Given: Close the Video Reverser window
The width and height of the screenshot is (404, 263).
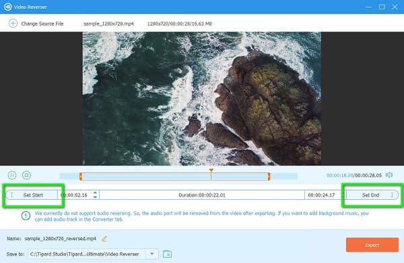Looking at the screenshot, I should (395, 7).
